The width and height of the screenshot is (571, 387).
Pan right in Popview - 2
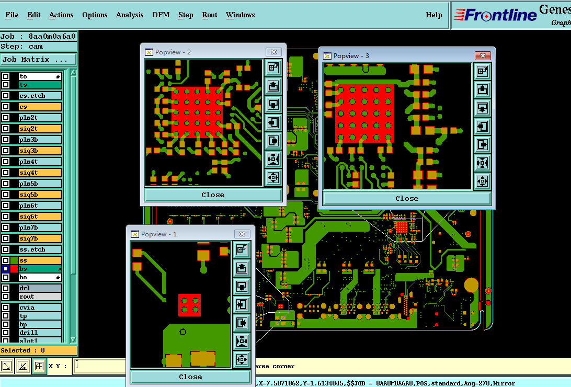point(273,141)
